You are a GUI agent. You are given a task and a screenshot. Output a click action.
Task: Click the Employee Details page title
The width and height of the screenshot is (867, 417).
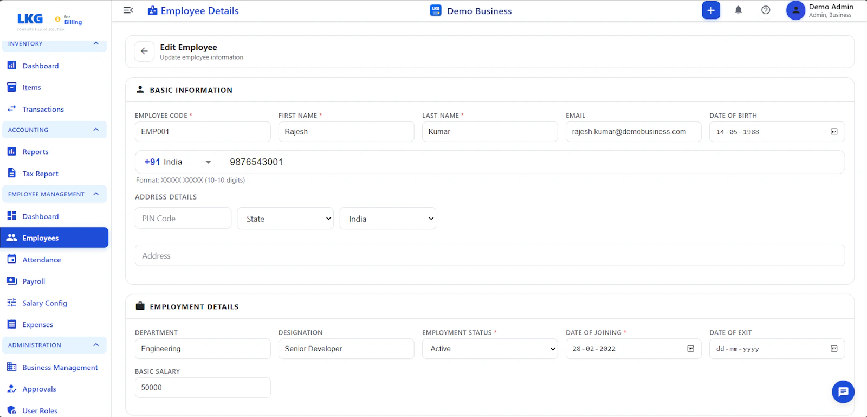point(199,11)
